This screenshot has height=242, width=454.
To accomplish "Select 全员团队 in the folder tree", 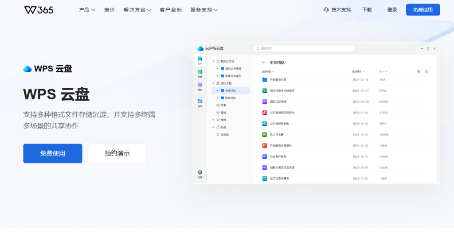I will coord(231,90).
